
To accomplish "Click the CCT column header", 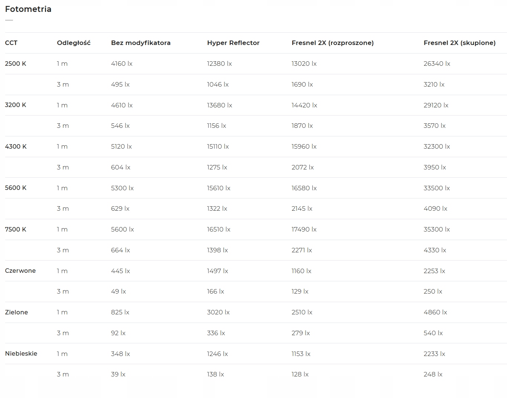I will (x=11, y=43).
